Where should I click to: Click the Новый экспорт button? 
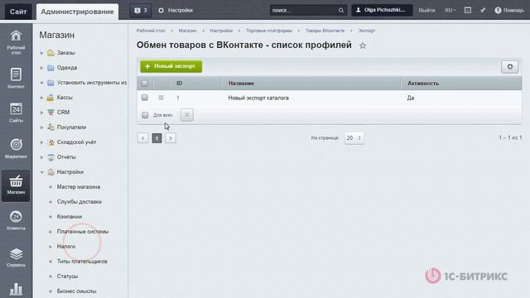tap(171, 66)
